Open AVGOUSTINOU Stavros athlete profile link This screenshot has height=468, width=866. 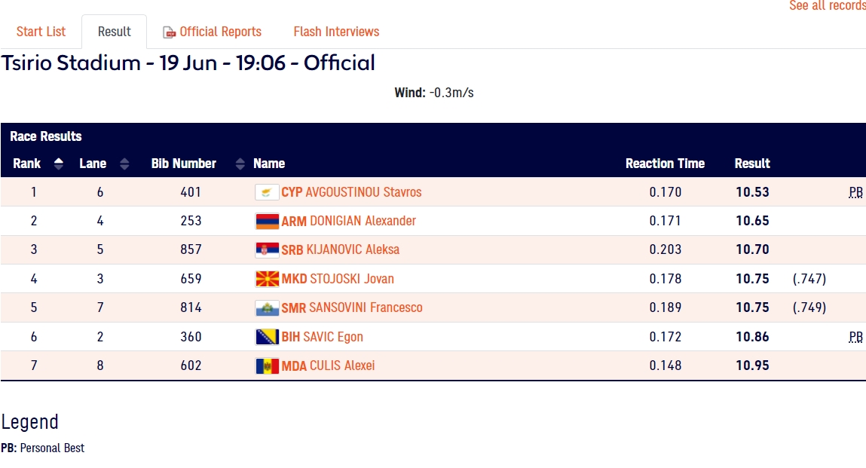[363, 192]
